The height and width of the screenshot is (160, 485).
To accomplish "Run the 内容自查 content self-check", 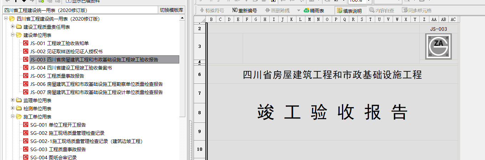I will point(382,11).
